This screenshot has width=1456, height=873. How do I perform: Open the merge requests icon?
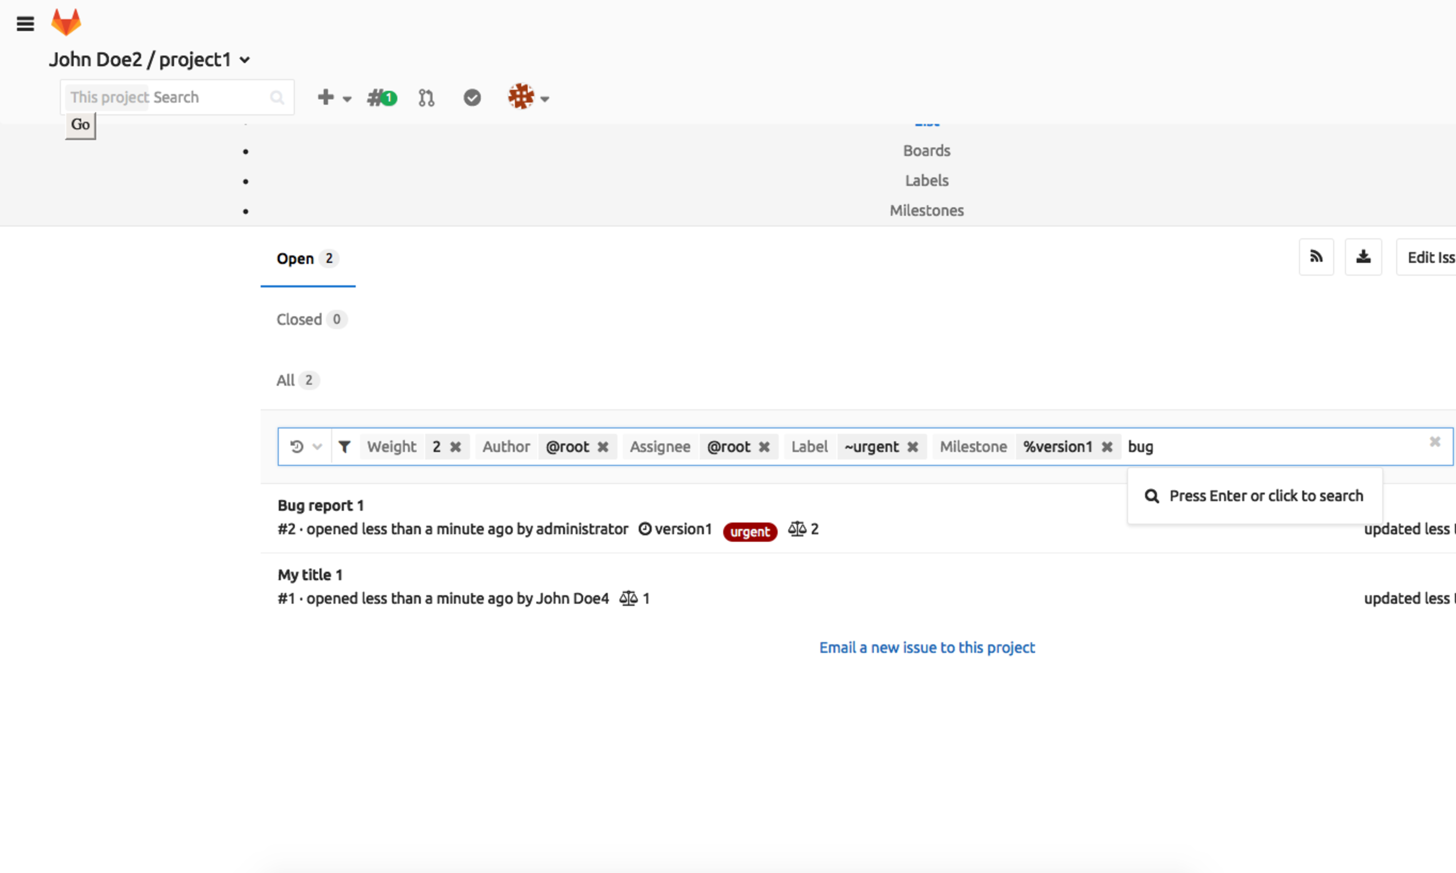tap(426, 98)
